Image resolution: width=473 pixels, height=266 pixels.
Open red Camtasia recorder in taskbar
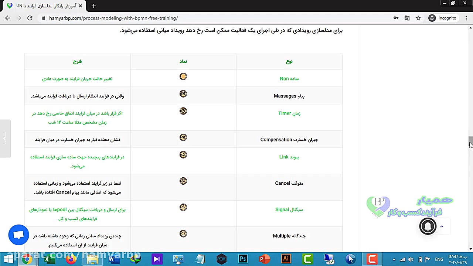(x=372, y=259)
